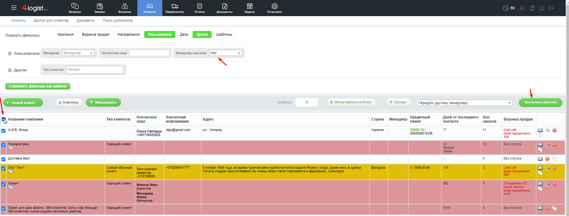Open the Задачи calendar section
The height and width of the screenshot is (216, 569).
pos(250,8)
